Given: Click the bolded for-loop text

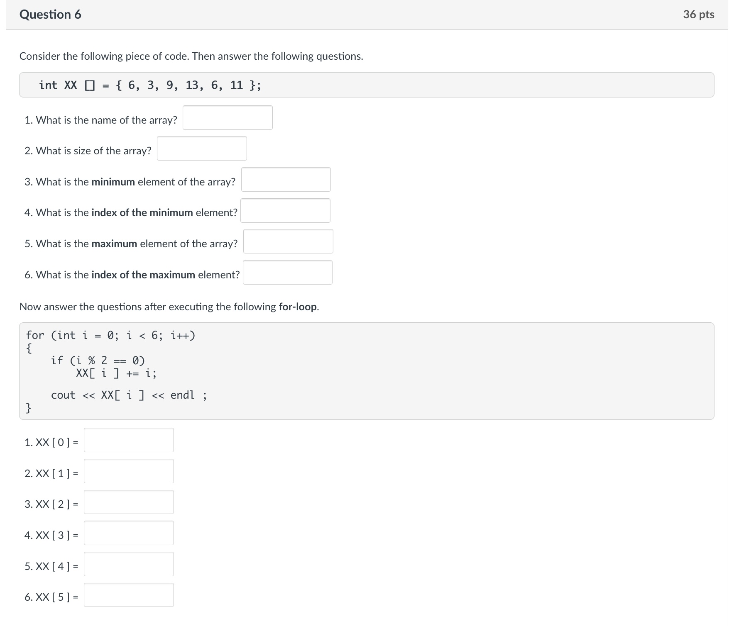Looking at the screenshot, I should click(296, 307).
